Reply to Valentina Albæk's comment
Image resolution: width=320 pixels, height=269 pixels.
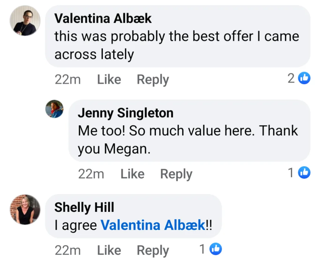pos(152,80)
